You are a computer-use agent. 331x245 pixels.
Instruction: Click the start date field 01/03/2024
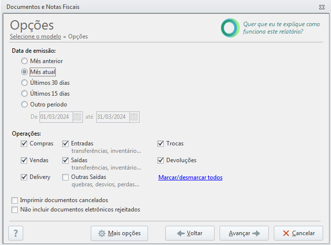(56, 117)
